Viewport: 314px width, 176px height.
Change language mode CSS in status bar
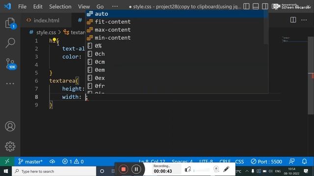point(239,161)
